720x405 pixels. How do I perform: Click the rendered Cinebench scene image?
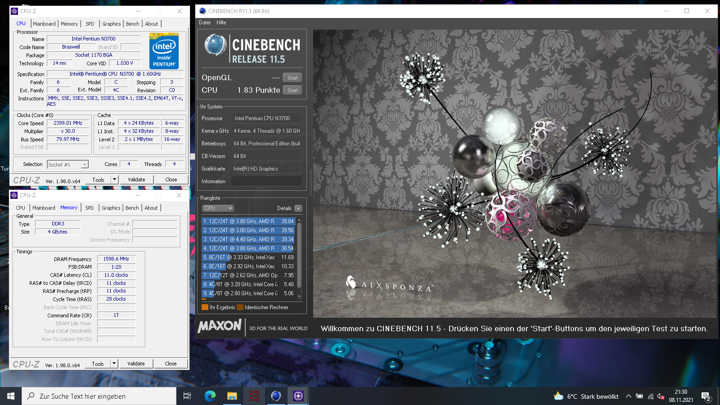[x=514, y=174]
